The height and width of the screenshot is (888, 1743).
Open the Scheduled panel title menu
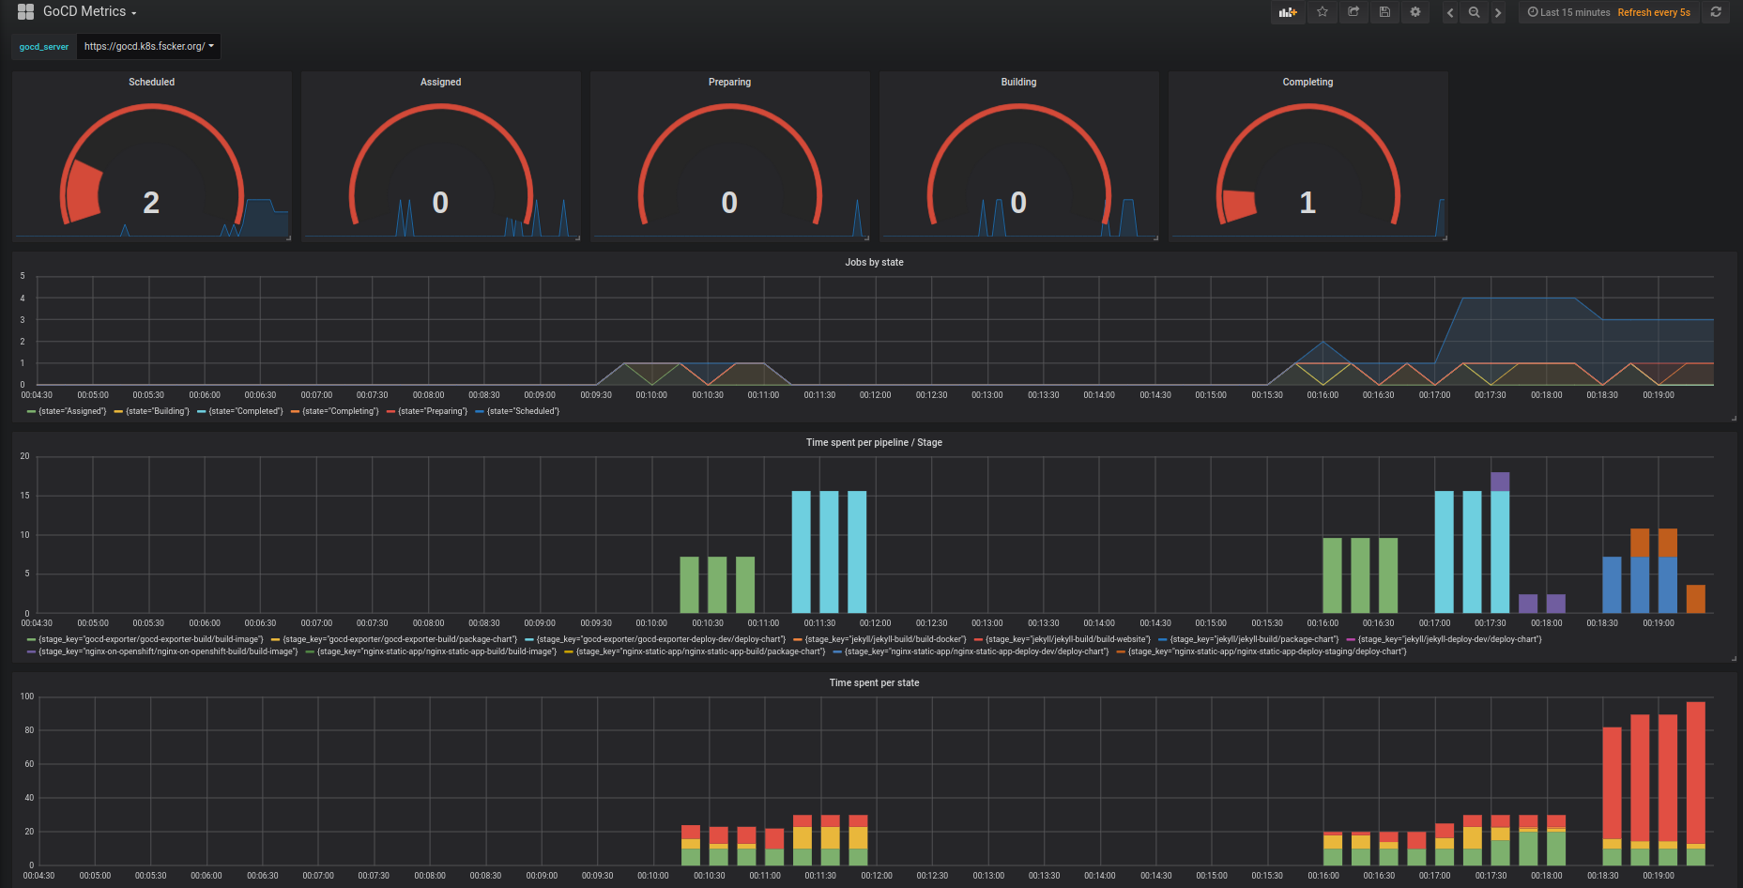tap(151, 83)
